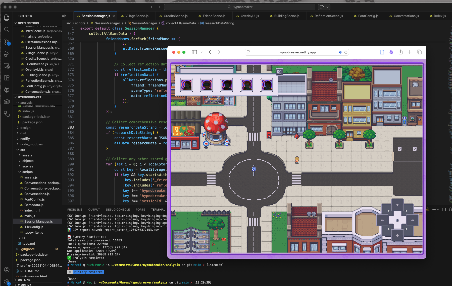Click the purple extension icon in Safari toolbar

point(391,52)
